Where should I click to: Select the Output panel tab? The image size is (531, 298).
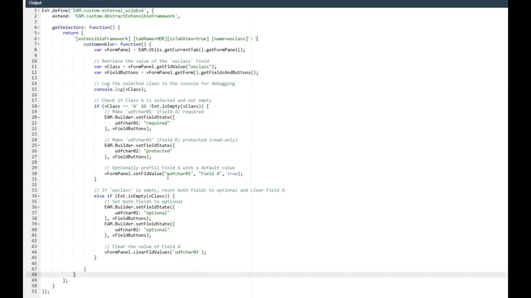35,3
